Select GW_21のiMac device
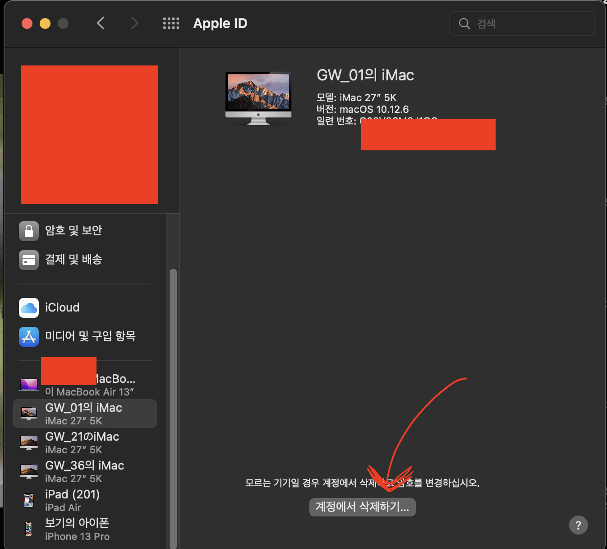The image size is (607, 549). 85,442
